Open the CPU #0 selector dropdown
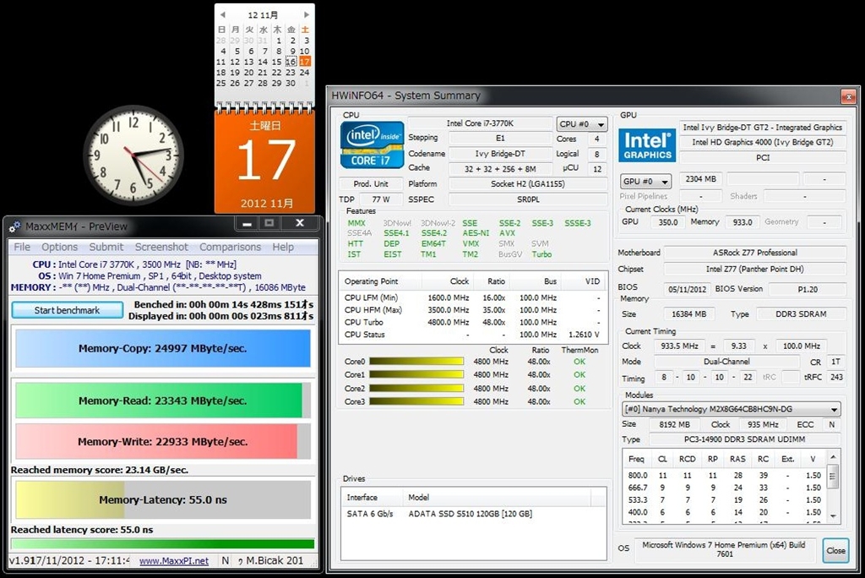The image size is (865, 578). coord(580,124)
